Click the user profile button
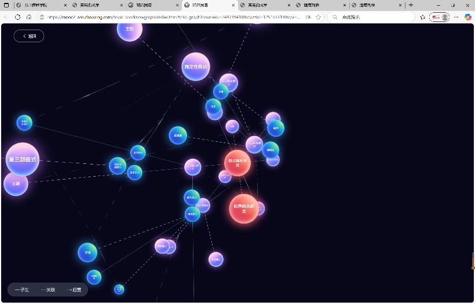This screenshot has height=304, width=475. tap(439, 17)
